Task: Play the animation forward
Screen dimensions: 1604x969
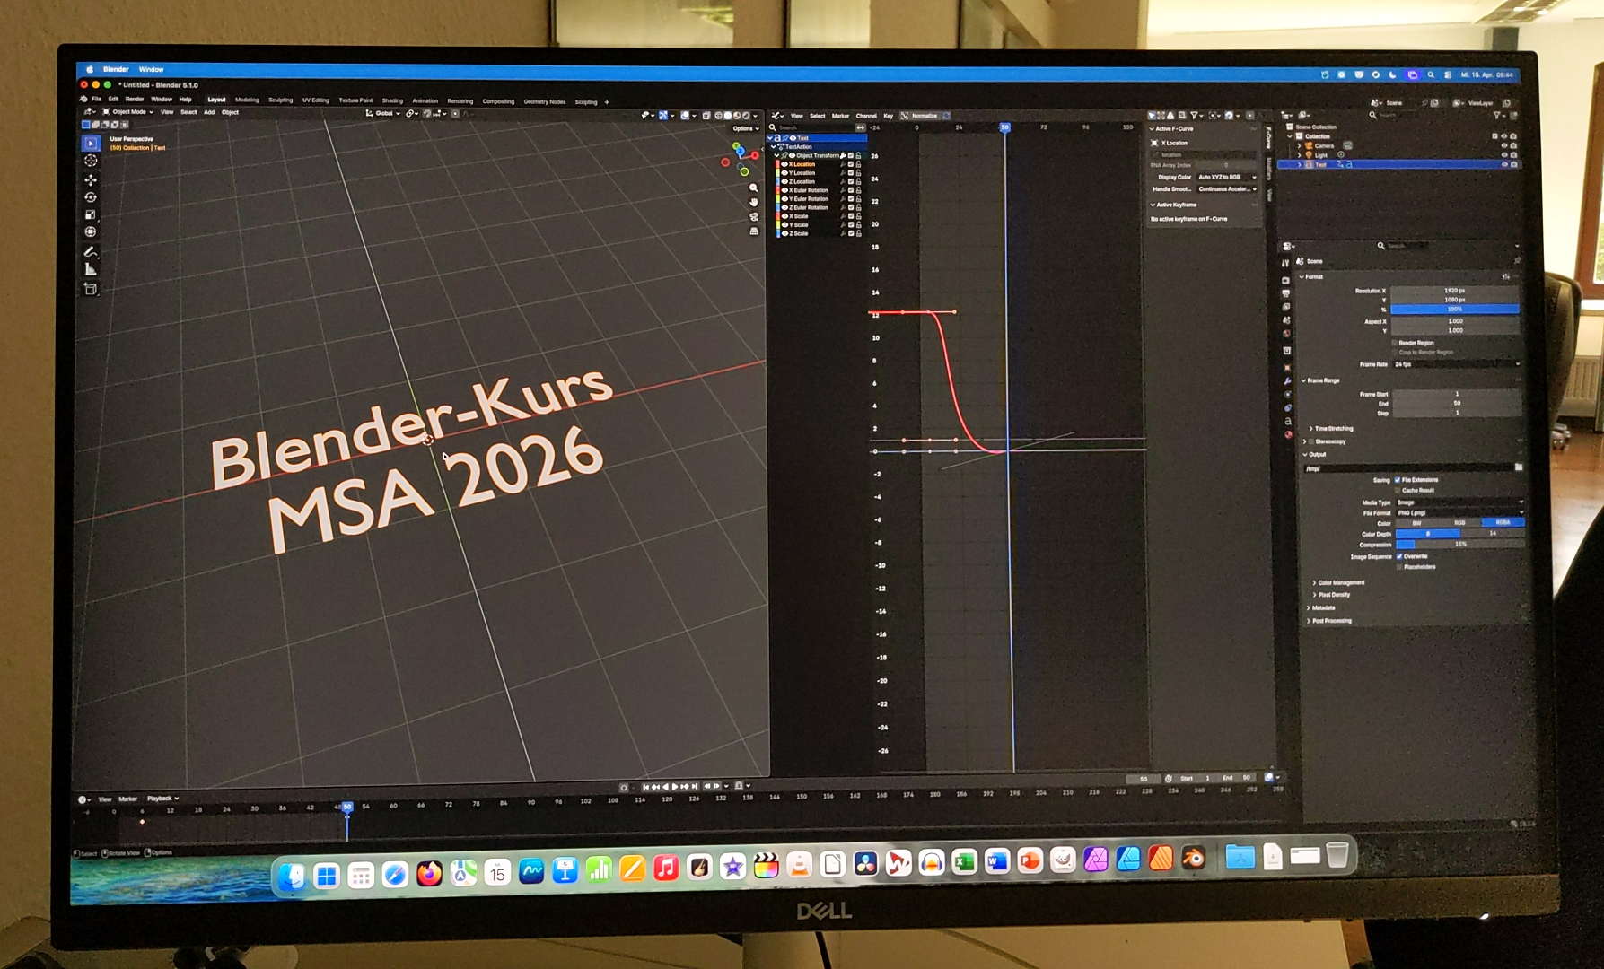Action: tap(675, 787)
